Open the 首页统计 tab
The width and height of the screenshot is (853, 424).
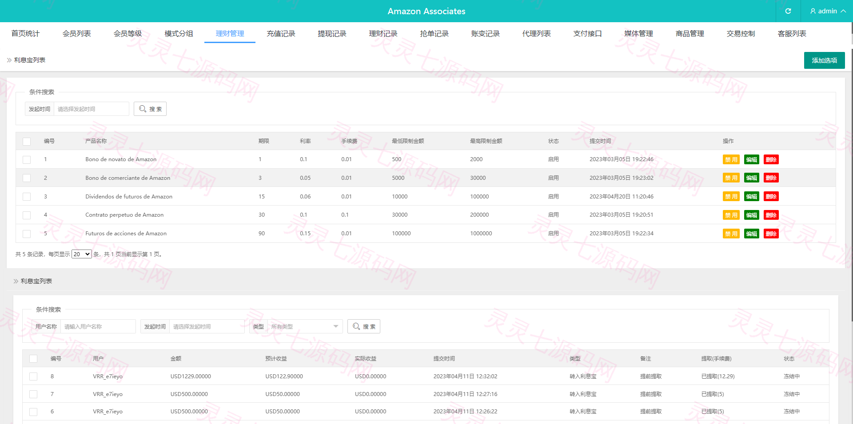[25, 34]
